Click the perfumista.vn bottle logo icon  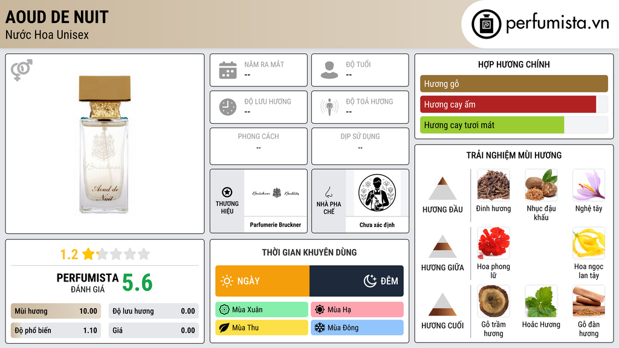[x=486, y=24]
